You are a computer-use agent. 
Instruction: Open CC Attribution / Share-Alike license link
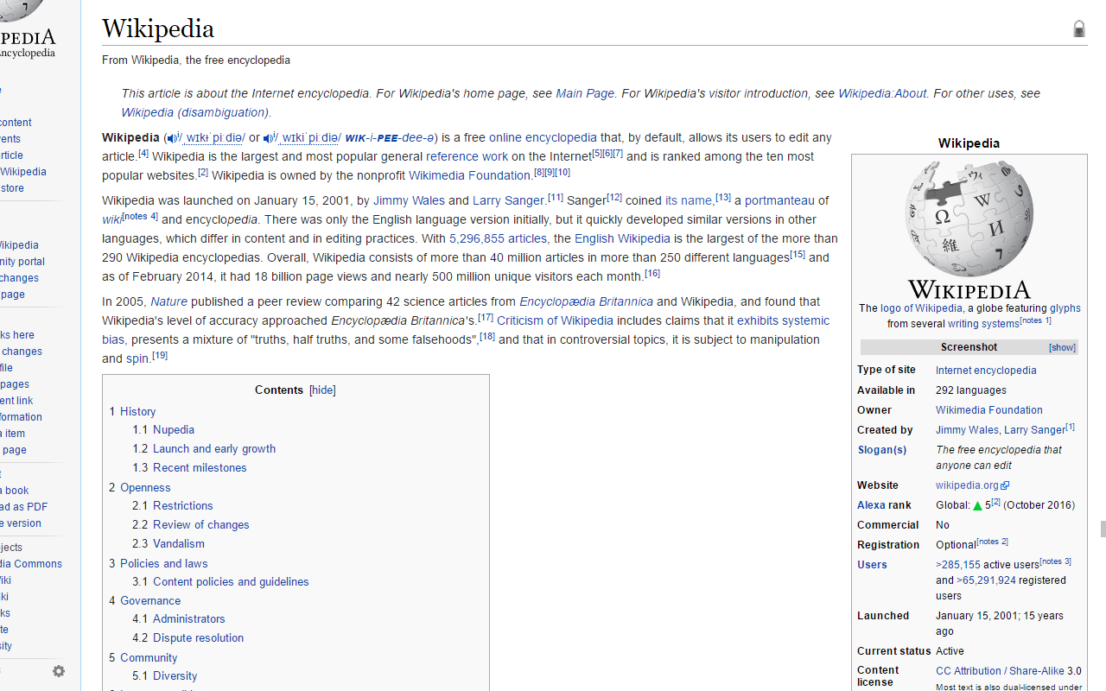click(x=1000, y=671)
